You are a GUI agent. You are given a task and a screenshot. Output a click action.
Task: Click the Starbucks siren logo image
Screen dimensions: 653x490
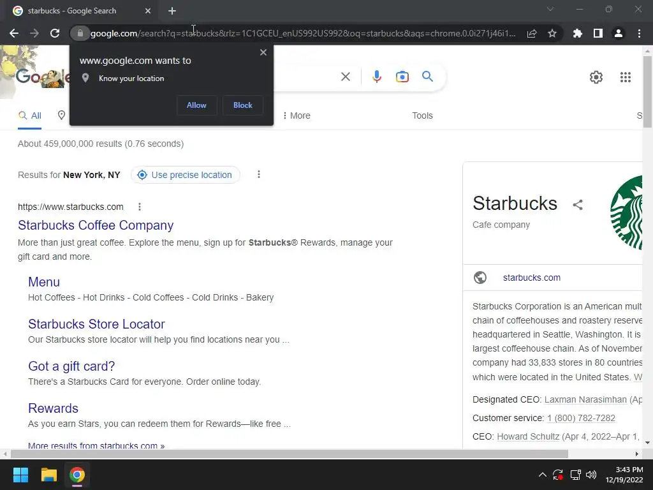click(626, 212)
